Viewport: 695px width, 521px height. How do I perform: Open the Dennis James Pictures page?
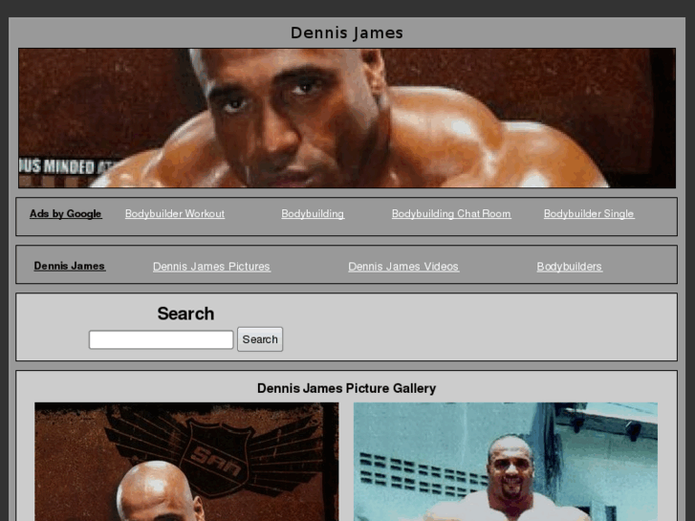(x=211, y=267)
